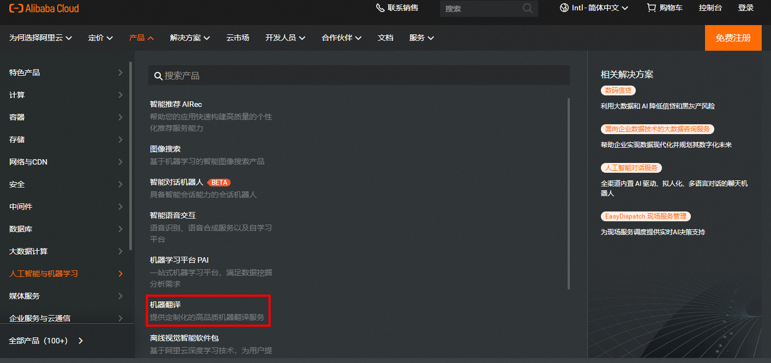Click the product list scrollbar
The width and height of the screenshot is (771, 363).
(569, 193)
